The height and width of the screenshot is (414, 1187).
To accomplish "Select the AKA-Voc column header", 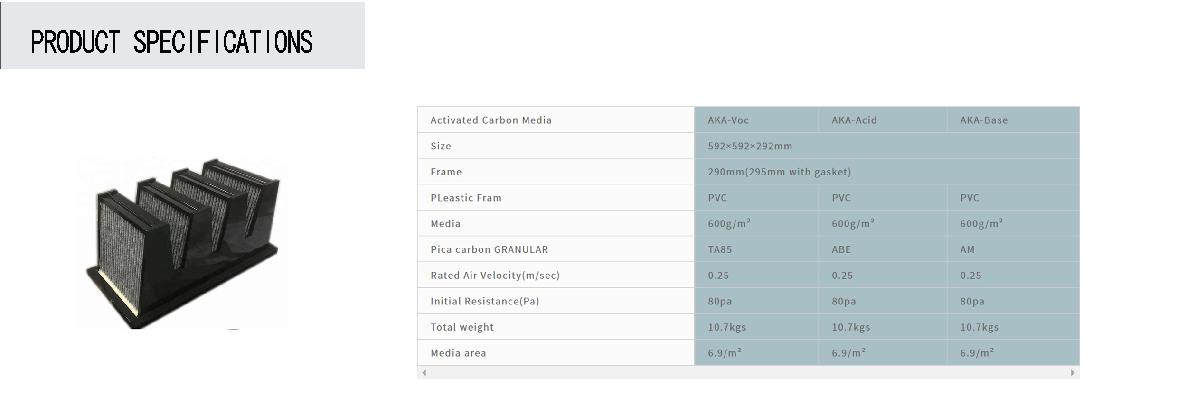I will 728,120.
